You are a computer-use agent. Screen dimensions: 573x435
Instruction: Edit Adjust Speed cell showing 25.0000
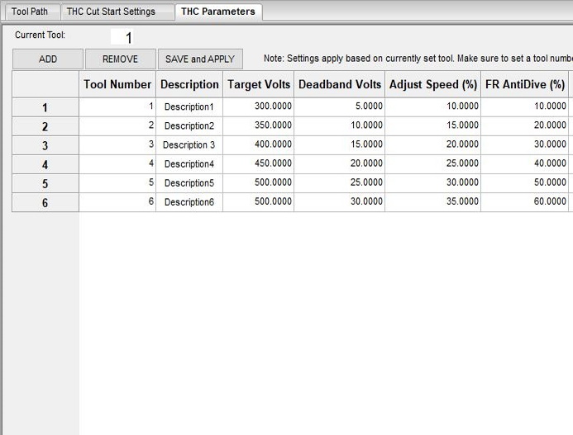[433, 164]
